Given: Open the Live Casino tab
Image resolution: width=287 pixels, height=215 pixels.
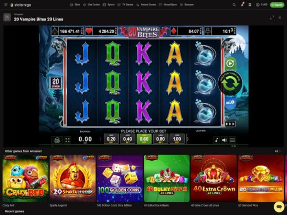Looking at the screenshot, I should 92,5.
